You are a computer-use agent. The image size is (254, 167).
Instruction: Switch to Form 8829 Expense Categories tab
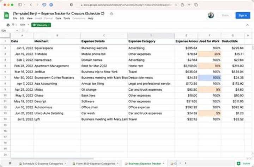coord(93,163)
